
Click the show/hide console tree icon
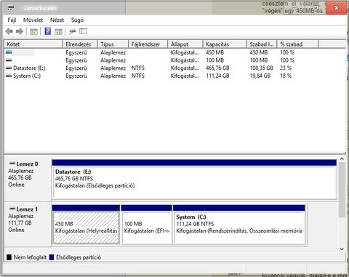33,31
